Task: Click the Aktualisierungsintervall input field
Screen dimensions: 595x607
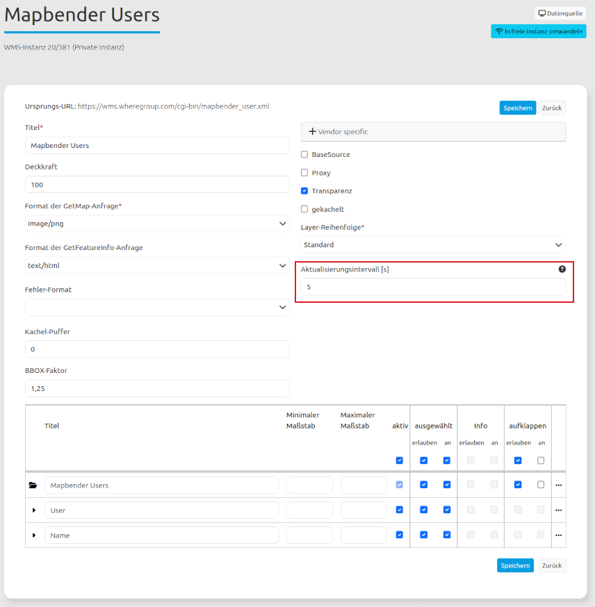Action: click(433, 287)
